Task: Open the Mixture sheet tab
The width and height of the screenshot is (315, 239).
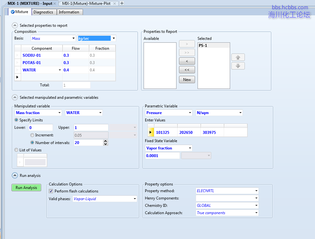Action: (20, 12)
